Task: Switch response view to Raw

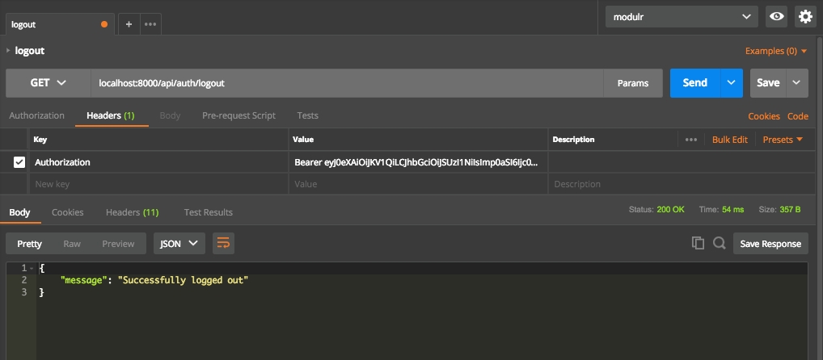Action: [x=72, y=244]
